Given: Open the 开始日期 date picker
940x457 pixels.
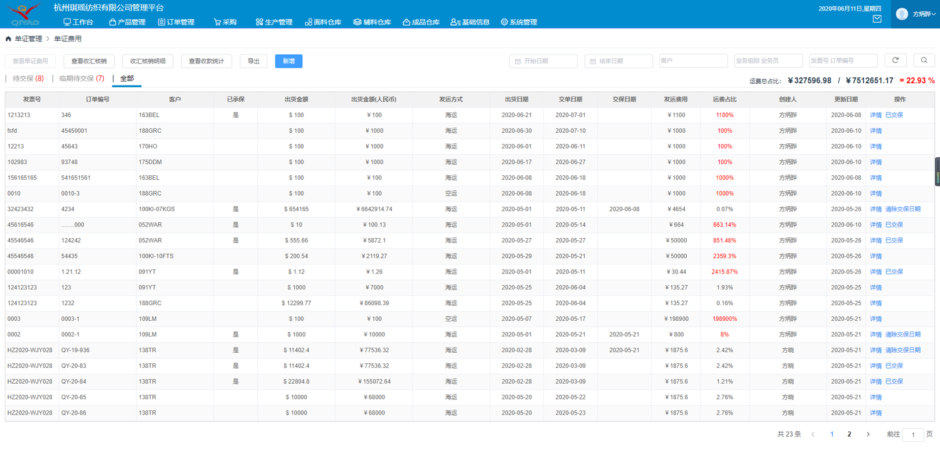Looking at the screenshot, I should 543,61.
